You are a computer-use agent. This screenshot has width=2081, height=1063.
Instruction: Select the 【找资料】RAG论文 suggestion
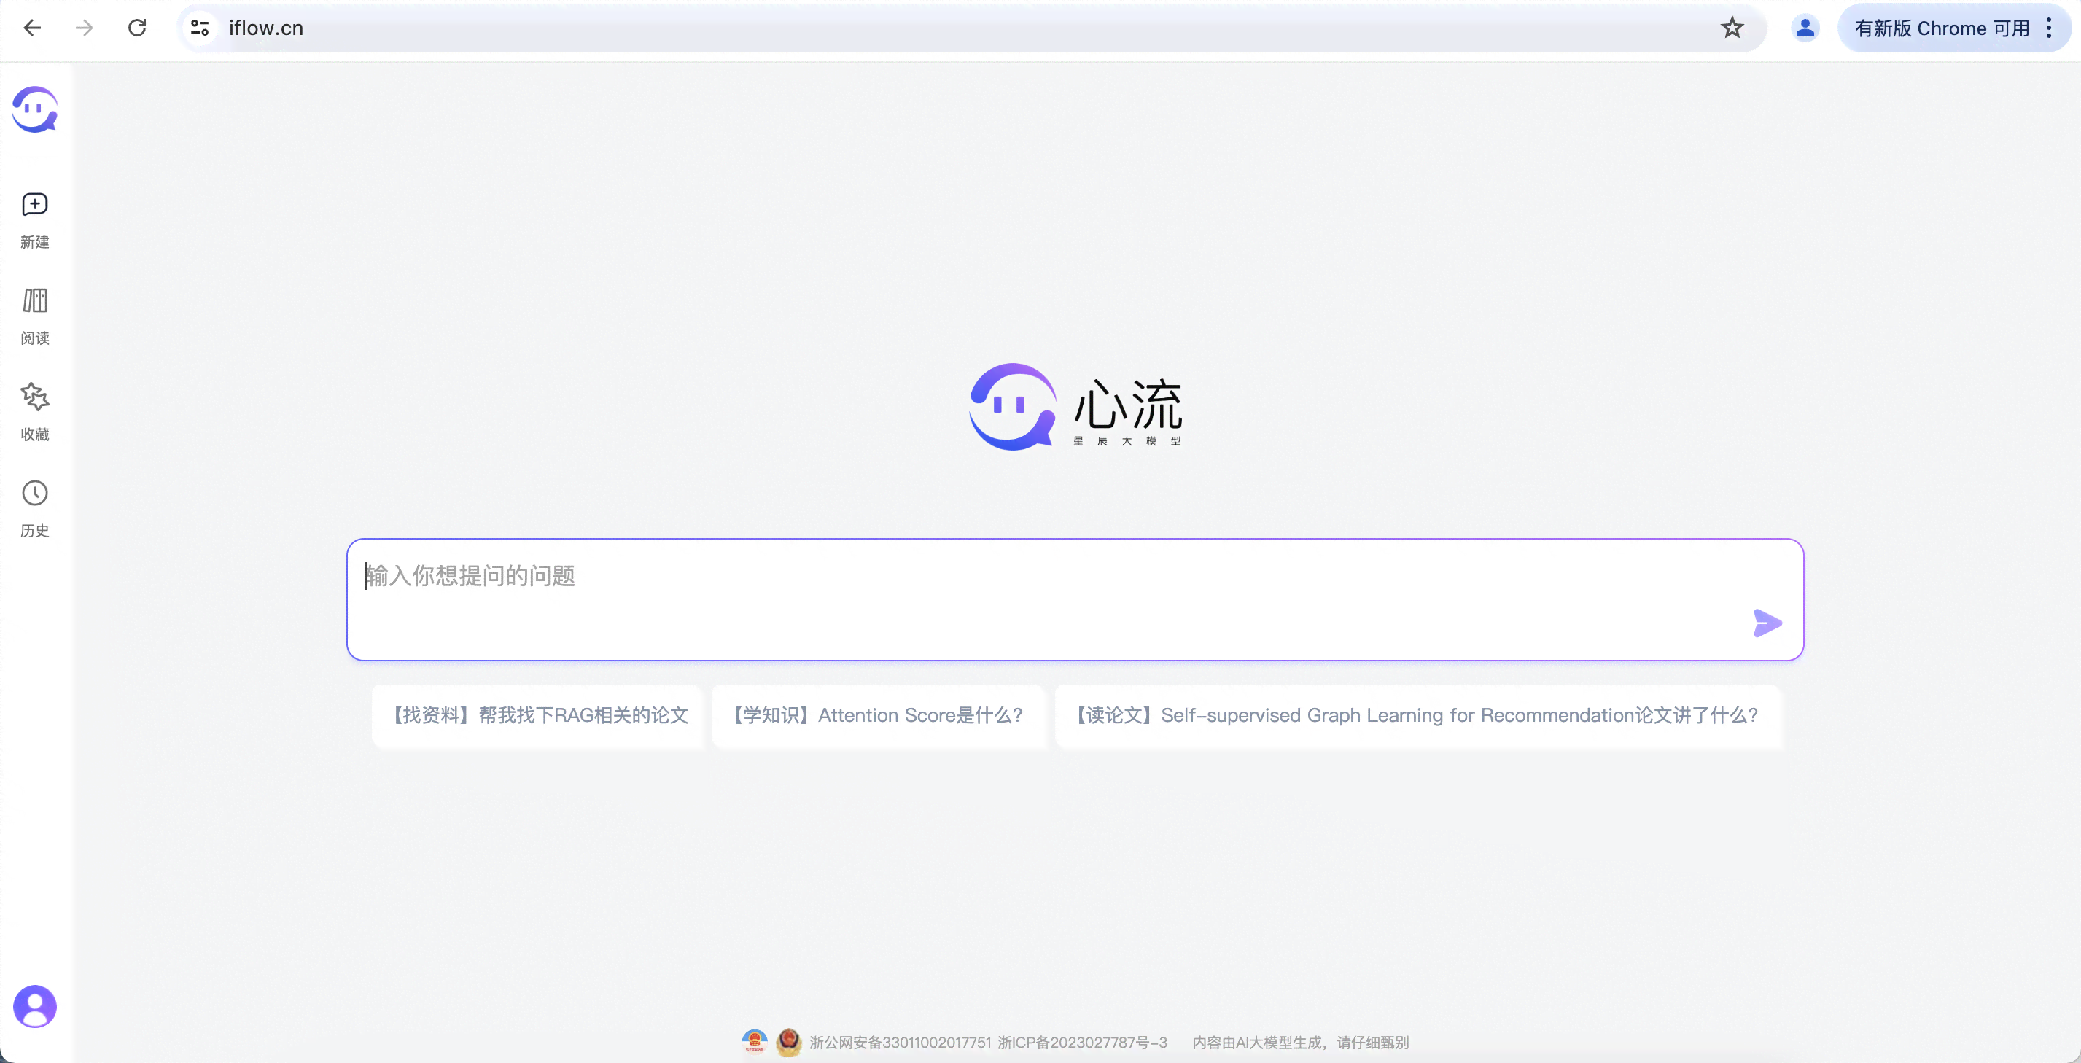tap(539, 716)
